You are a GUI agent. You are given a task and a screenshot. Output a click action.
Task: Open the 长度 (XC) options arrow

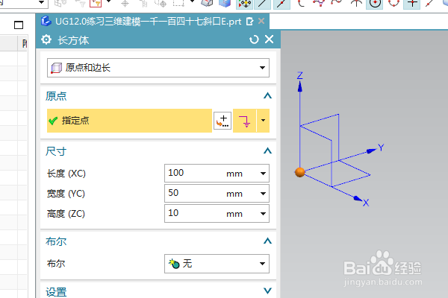pyautogui.click(x=263, y=174)
